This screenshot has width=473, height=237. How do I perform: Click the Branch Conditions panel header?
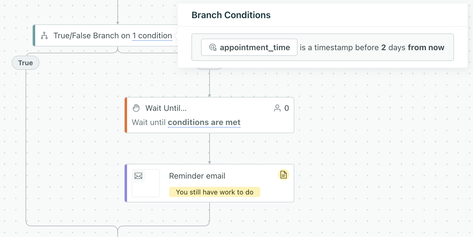(x=231, y=15)
